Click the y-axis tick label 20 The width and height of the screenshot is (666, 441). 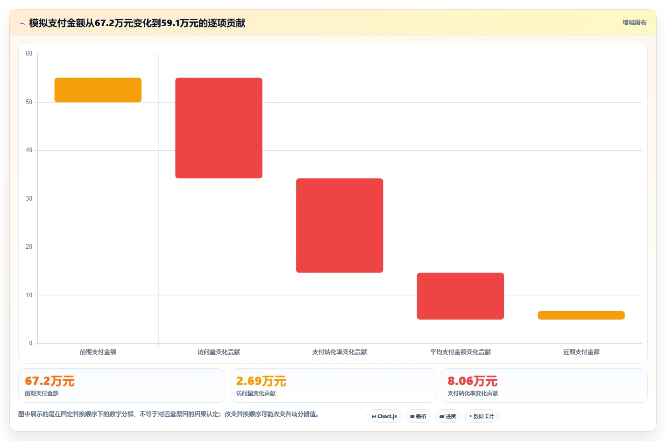(29, 247)
